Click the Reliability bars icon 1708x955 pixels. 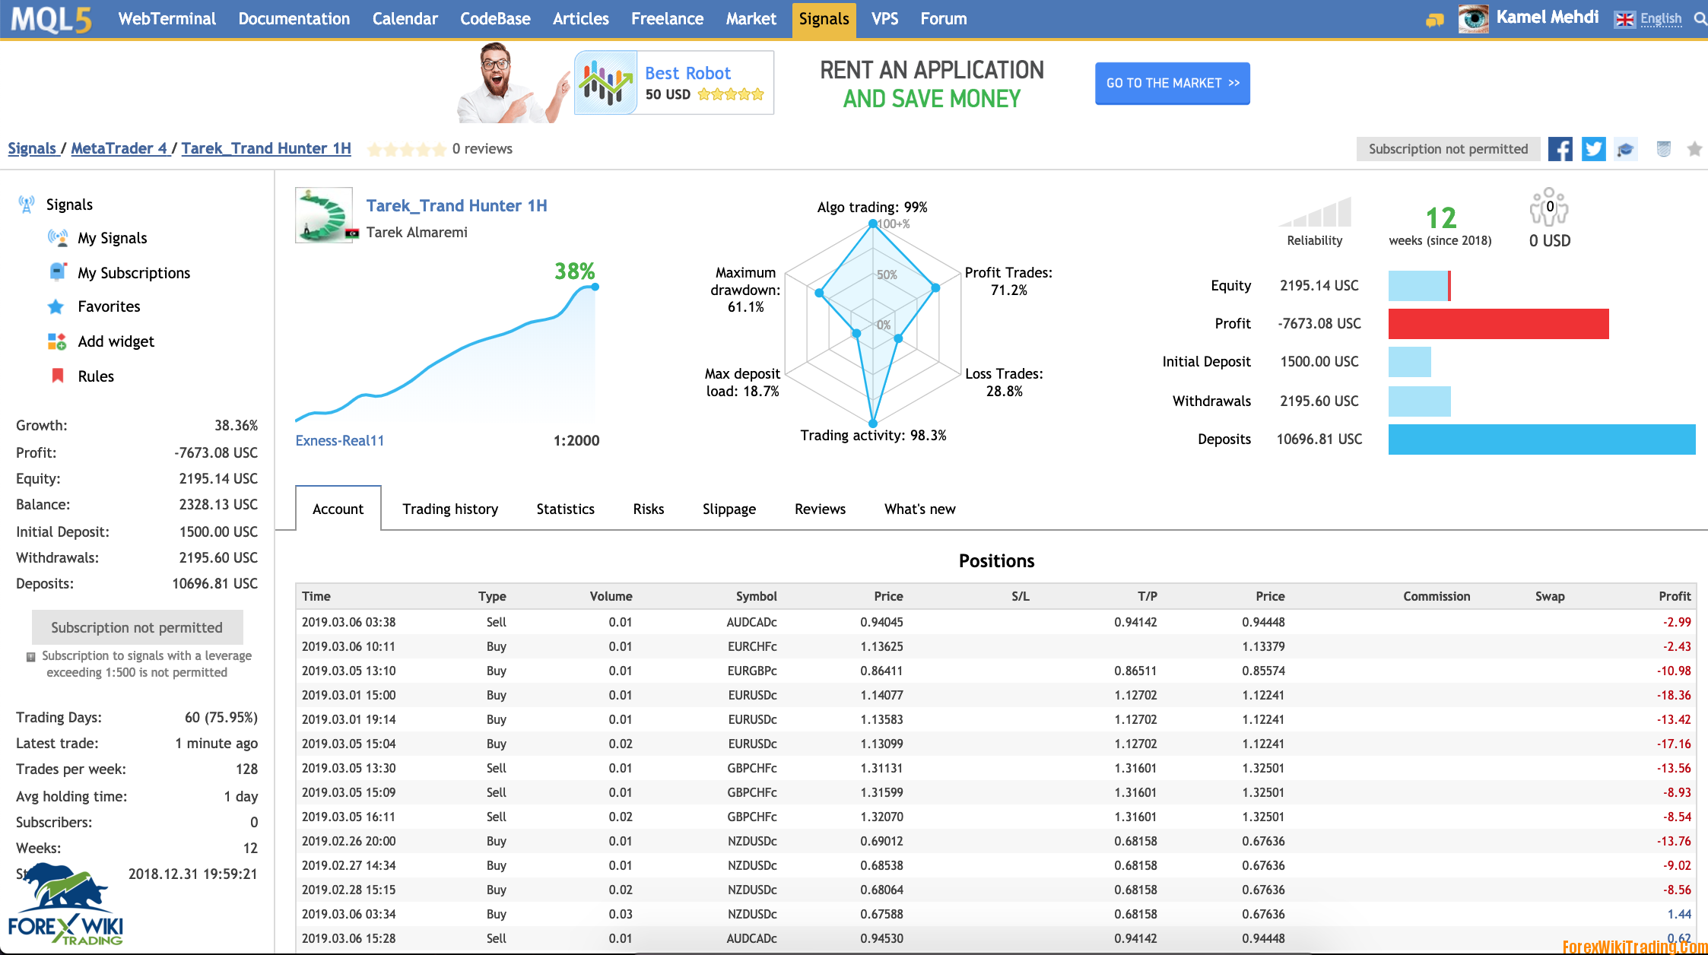(1315, 211)
